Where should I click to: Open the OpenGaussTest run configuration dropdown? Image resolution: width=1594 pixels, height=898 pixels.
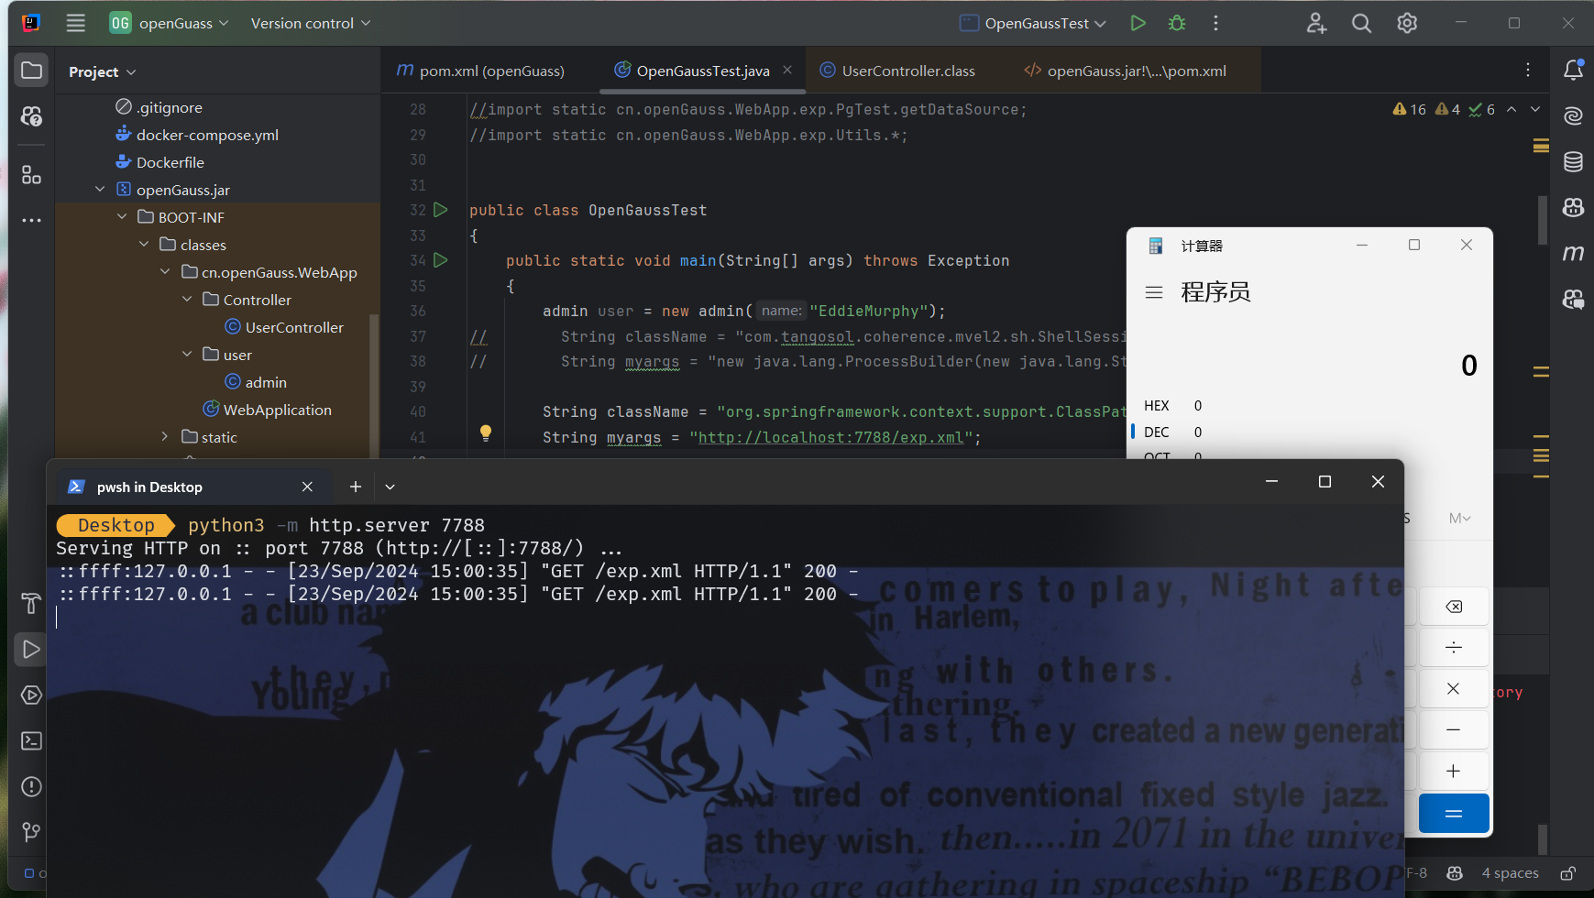(1033, 23)
